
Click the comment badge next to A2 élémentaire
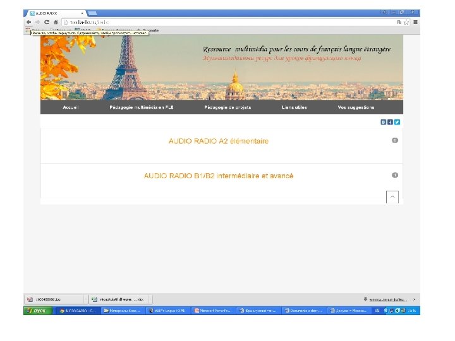(x=395, y=140)
